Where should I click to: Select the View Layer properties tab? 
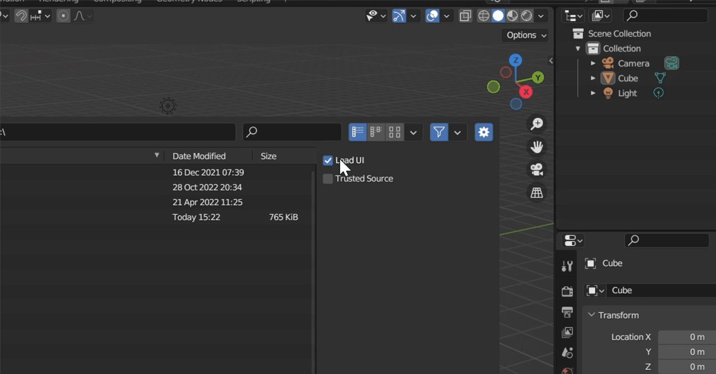(567, 332)
